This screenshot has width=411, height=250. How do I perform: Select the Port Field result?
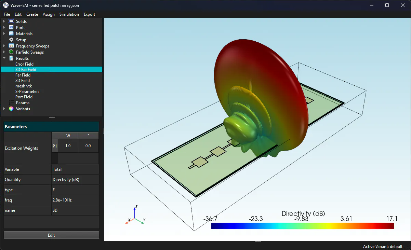(x=24, y=97)
